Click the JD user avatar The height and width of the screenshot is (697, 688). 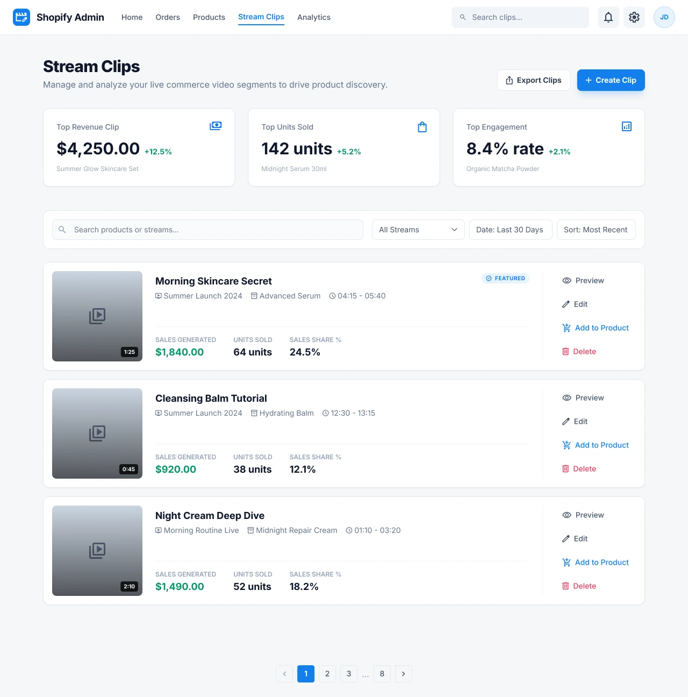[664, 17]
